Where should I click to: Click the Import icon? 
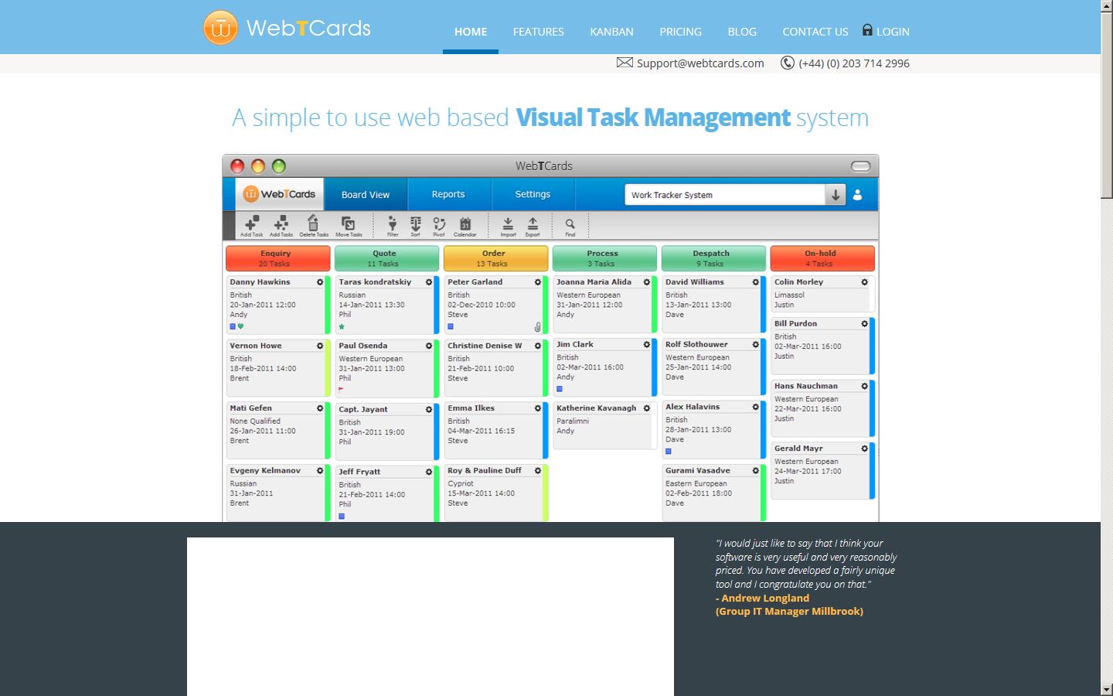click(508, 225)
